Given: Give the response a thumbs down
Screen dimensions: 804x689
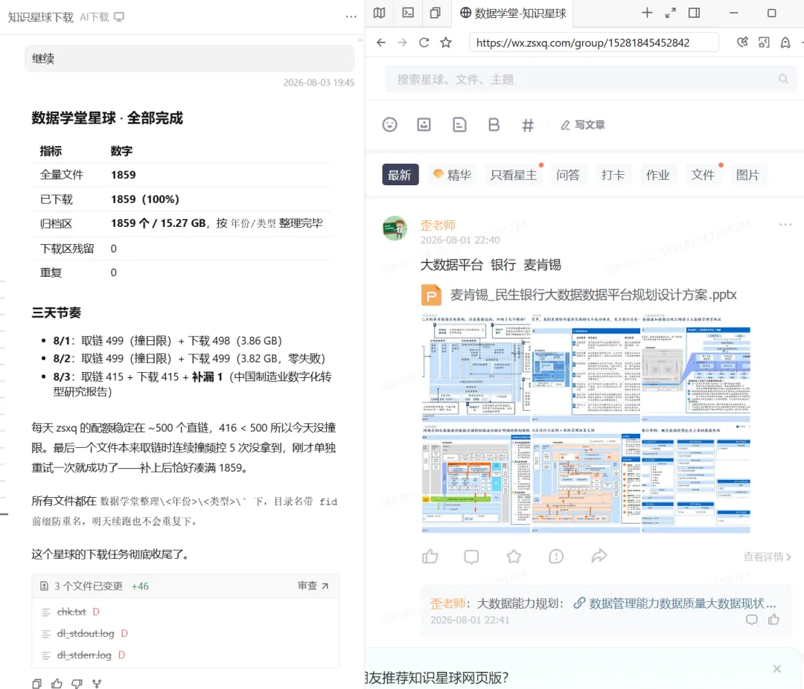Looking at the screenshot, I should [77, 683].
